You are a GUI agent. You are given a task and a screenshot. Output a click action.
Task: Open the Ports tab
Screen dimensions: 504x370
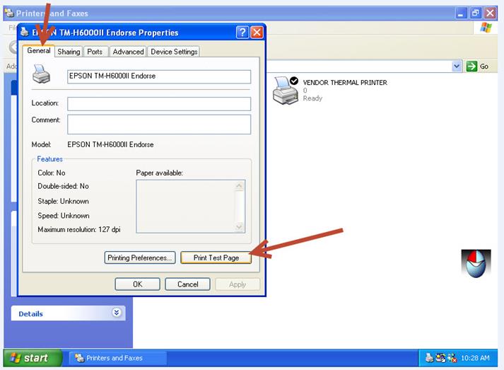pyautogui.click(x=95, y=52)
